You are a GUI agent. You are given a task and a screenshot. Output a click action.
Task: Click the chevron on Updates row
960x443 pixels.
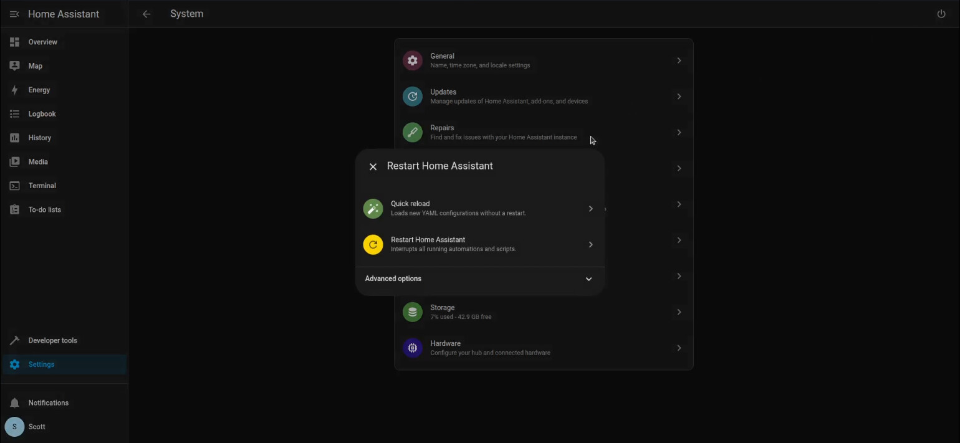point(679,97)
